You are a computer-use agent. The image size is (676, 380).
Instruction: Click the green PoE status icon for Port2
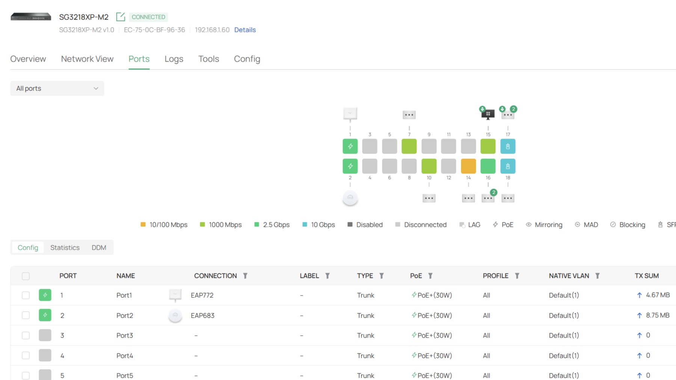[x=45, y=315]
